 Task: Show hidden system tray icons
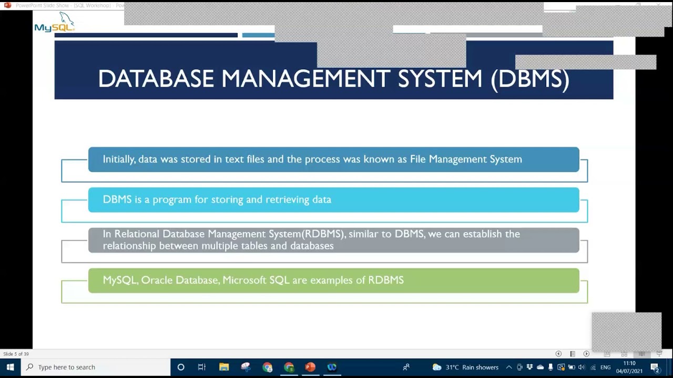pyautogui.click(x=508, y=367)
